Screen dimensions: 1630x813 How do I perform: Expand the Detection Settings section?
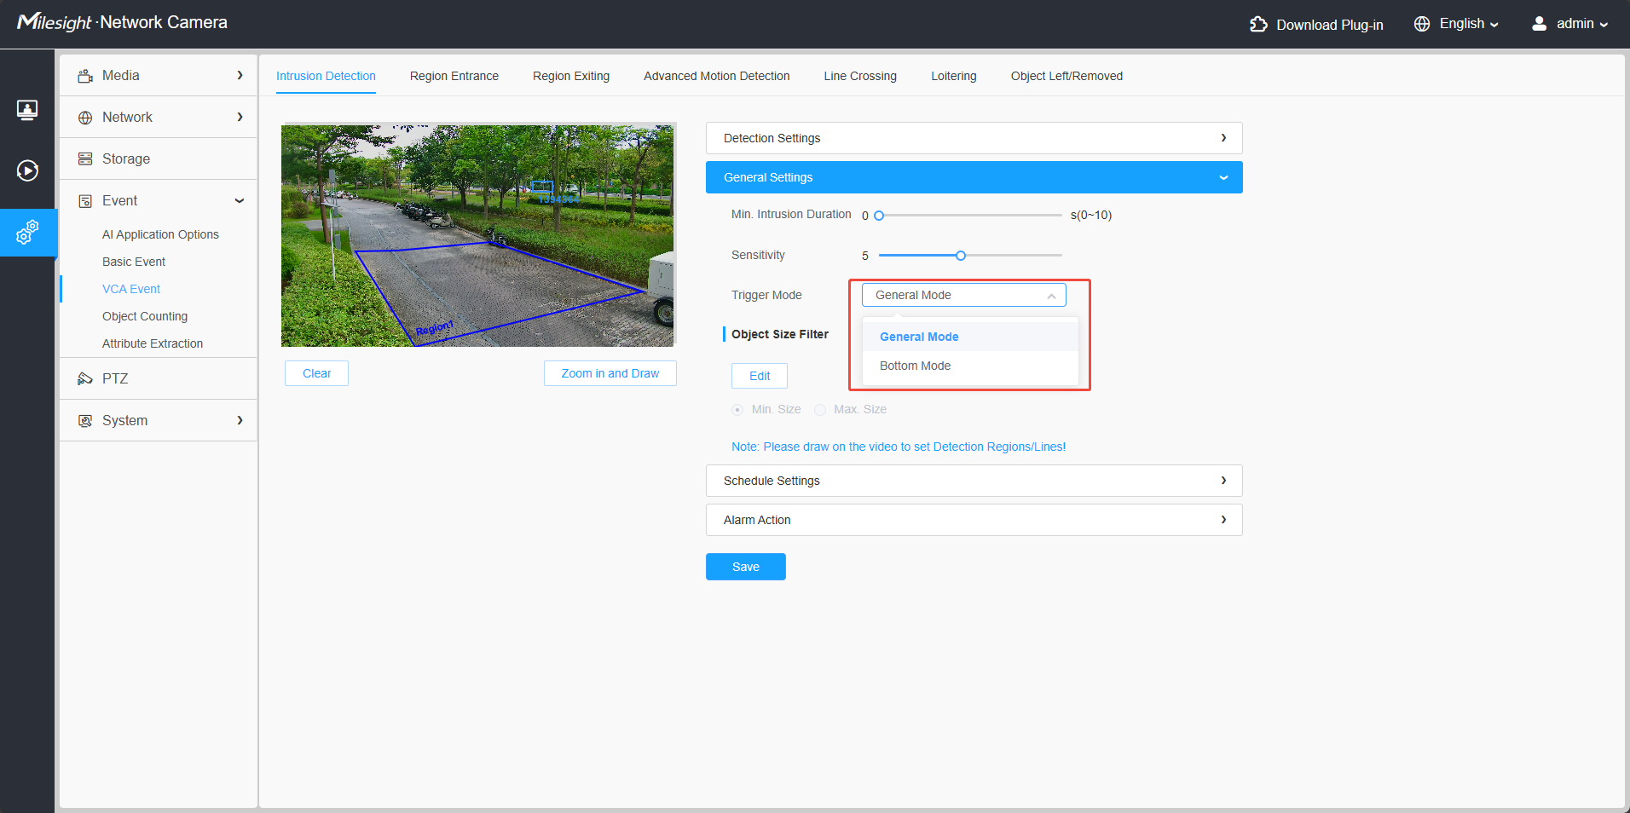click(x=974, y=138)
